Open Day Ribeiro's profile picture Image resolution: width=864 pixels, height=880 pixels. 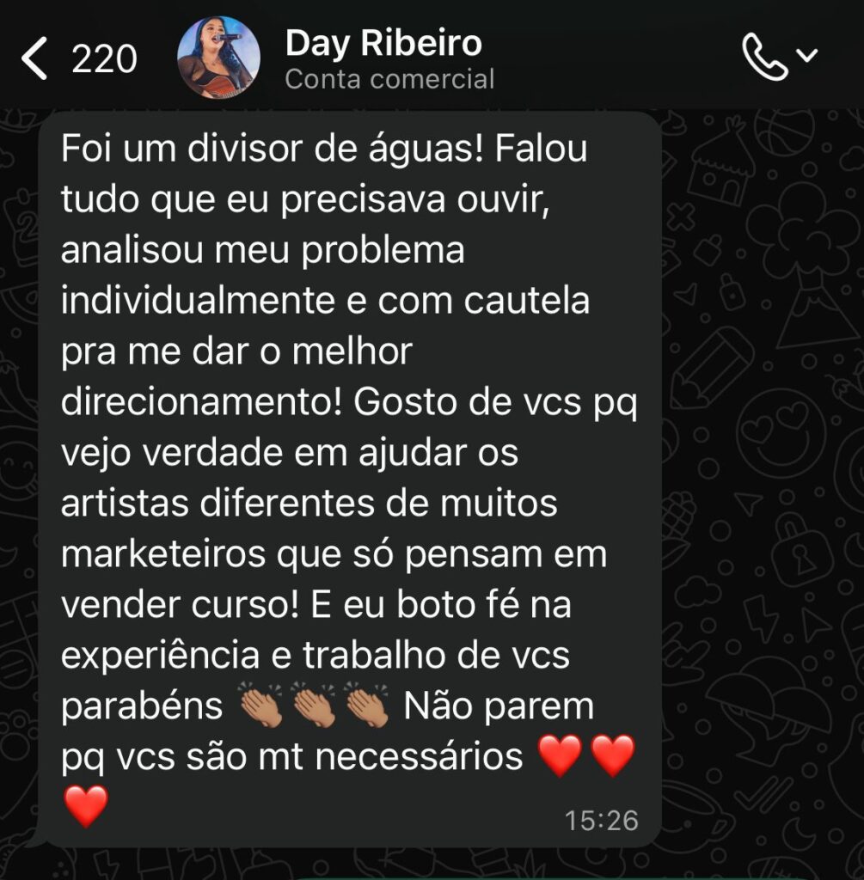(x=218, y=57)
